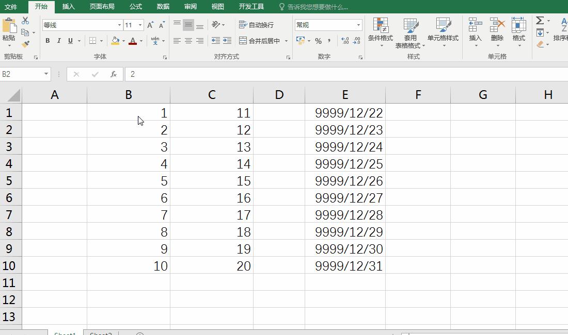The height and width of the screenshot is (335, 568).
Task: Open alignment dialog launcher in 对齐方式 group
Action: 288,57
